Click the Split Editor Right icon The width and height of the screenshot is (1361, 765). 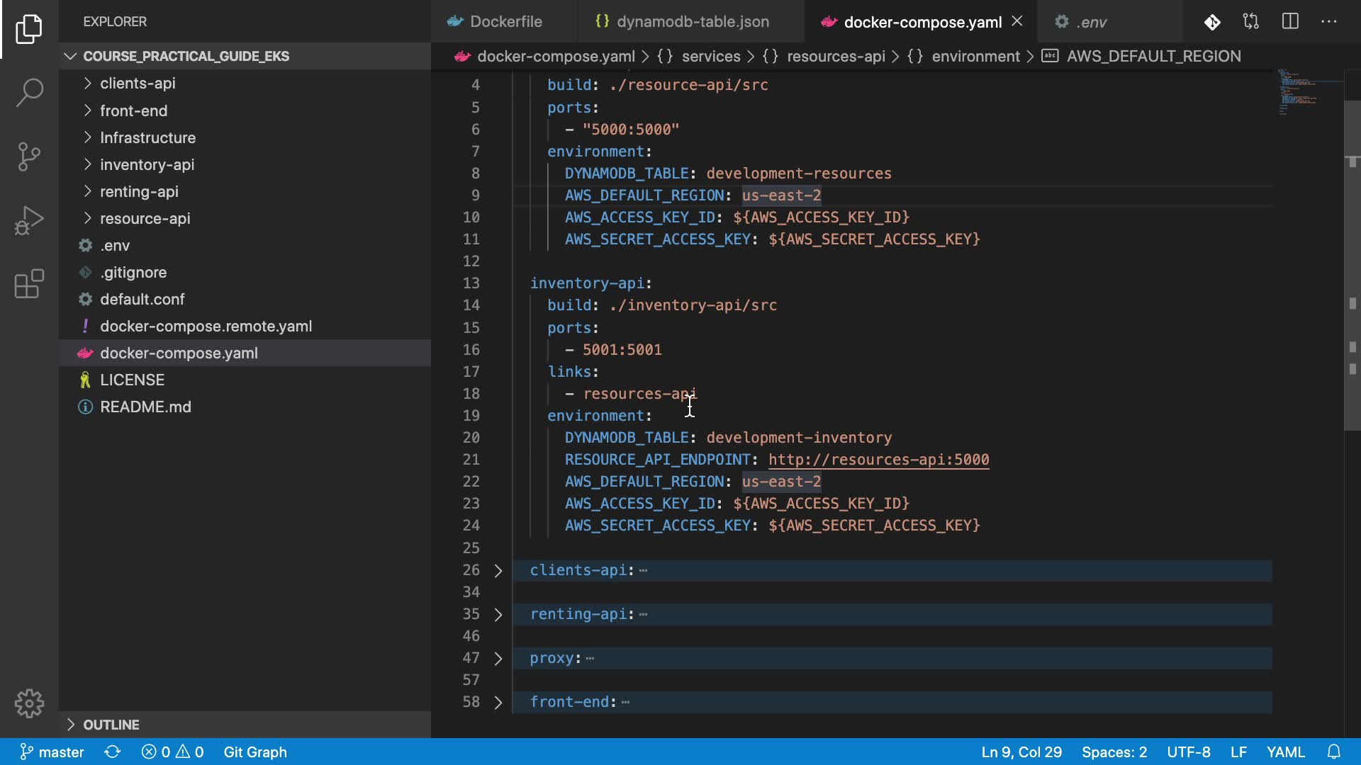coord(1290,22)
